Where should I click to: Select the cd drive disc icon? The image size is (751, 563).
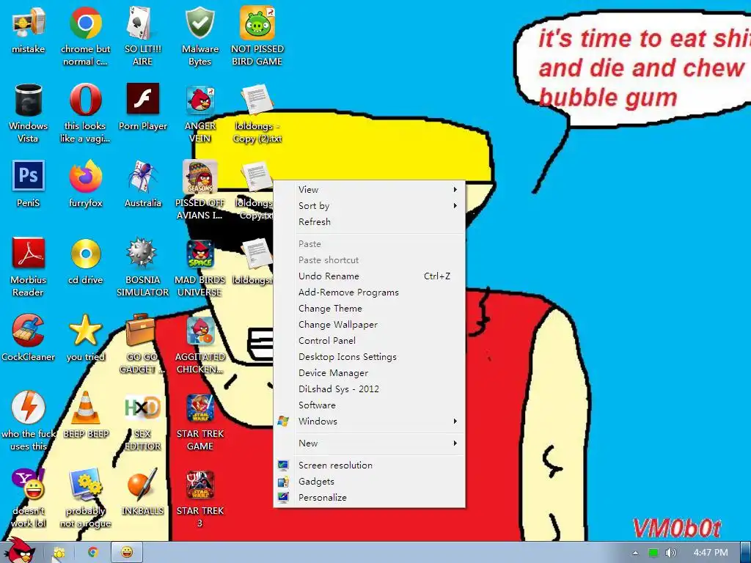coord(85,262)
